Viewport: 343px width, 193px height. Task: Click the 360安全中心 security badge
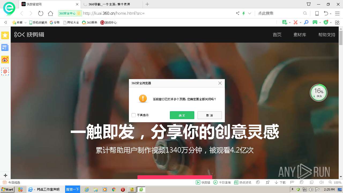[70, 13]
